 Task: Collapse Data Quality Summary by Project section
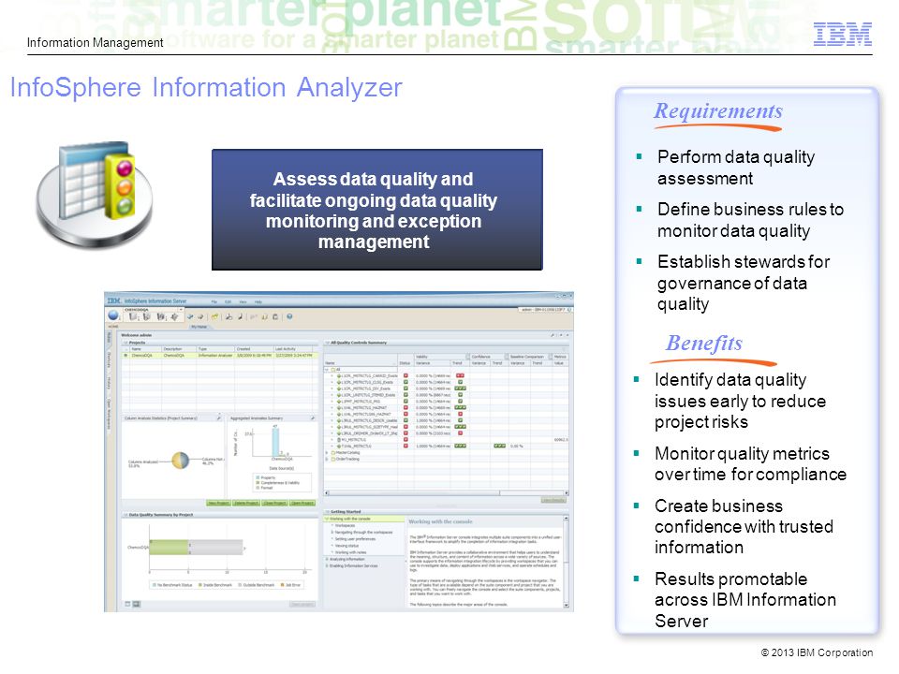point(125,515)
